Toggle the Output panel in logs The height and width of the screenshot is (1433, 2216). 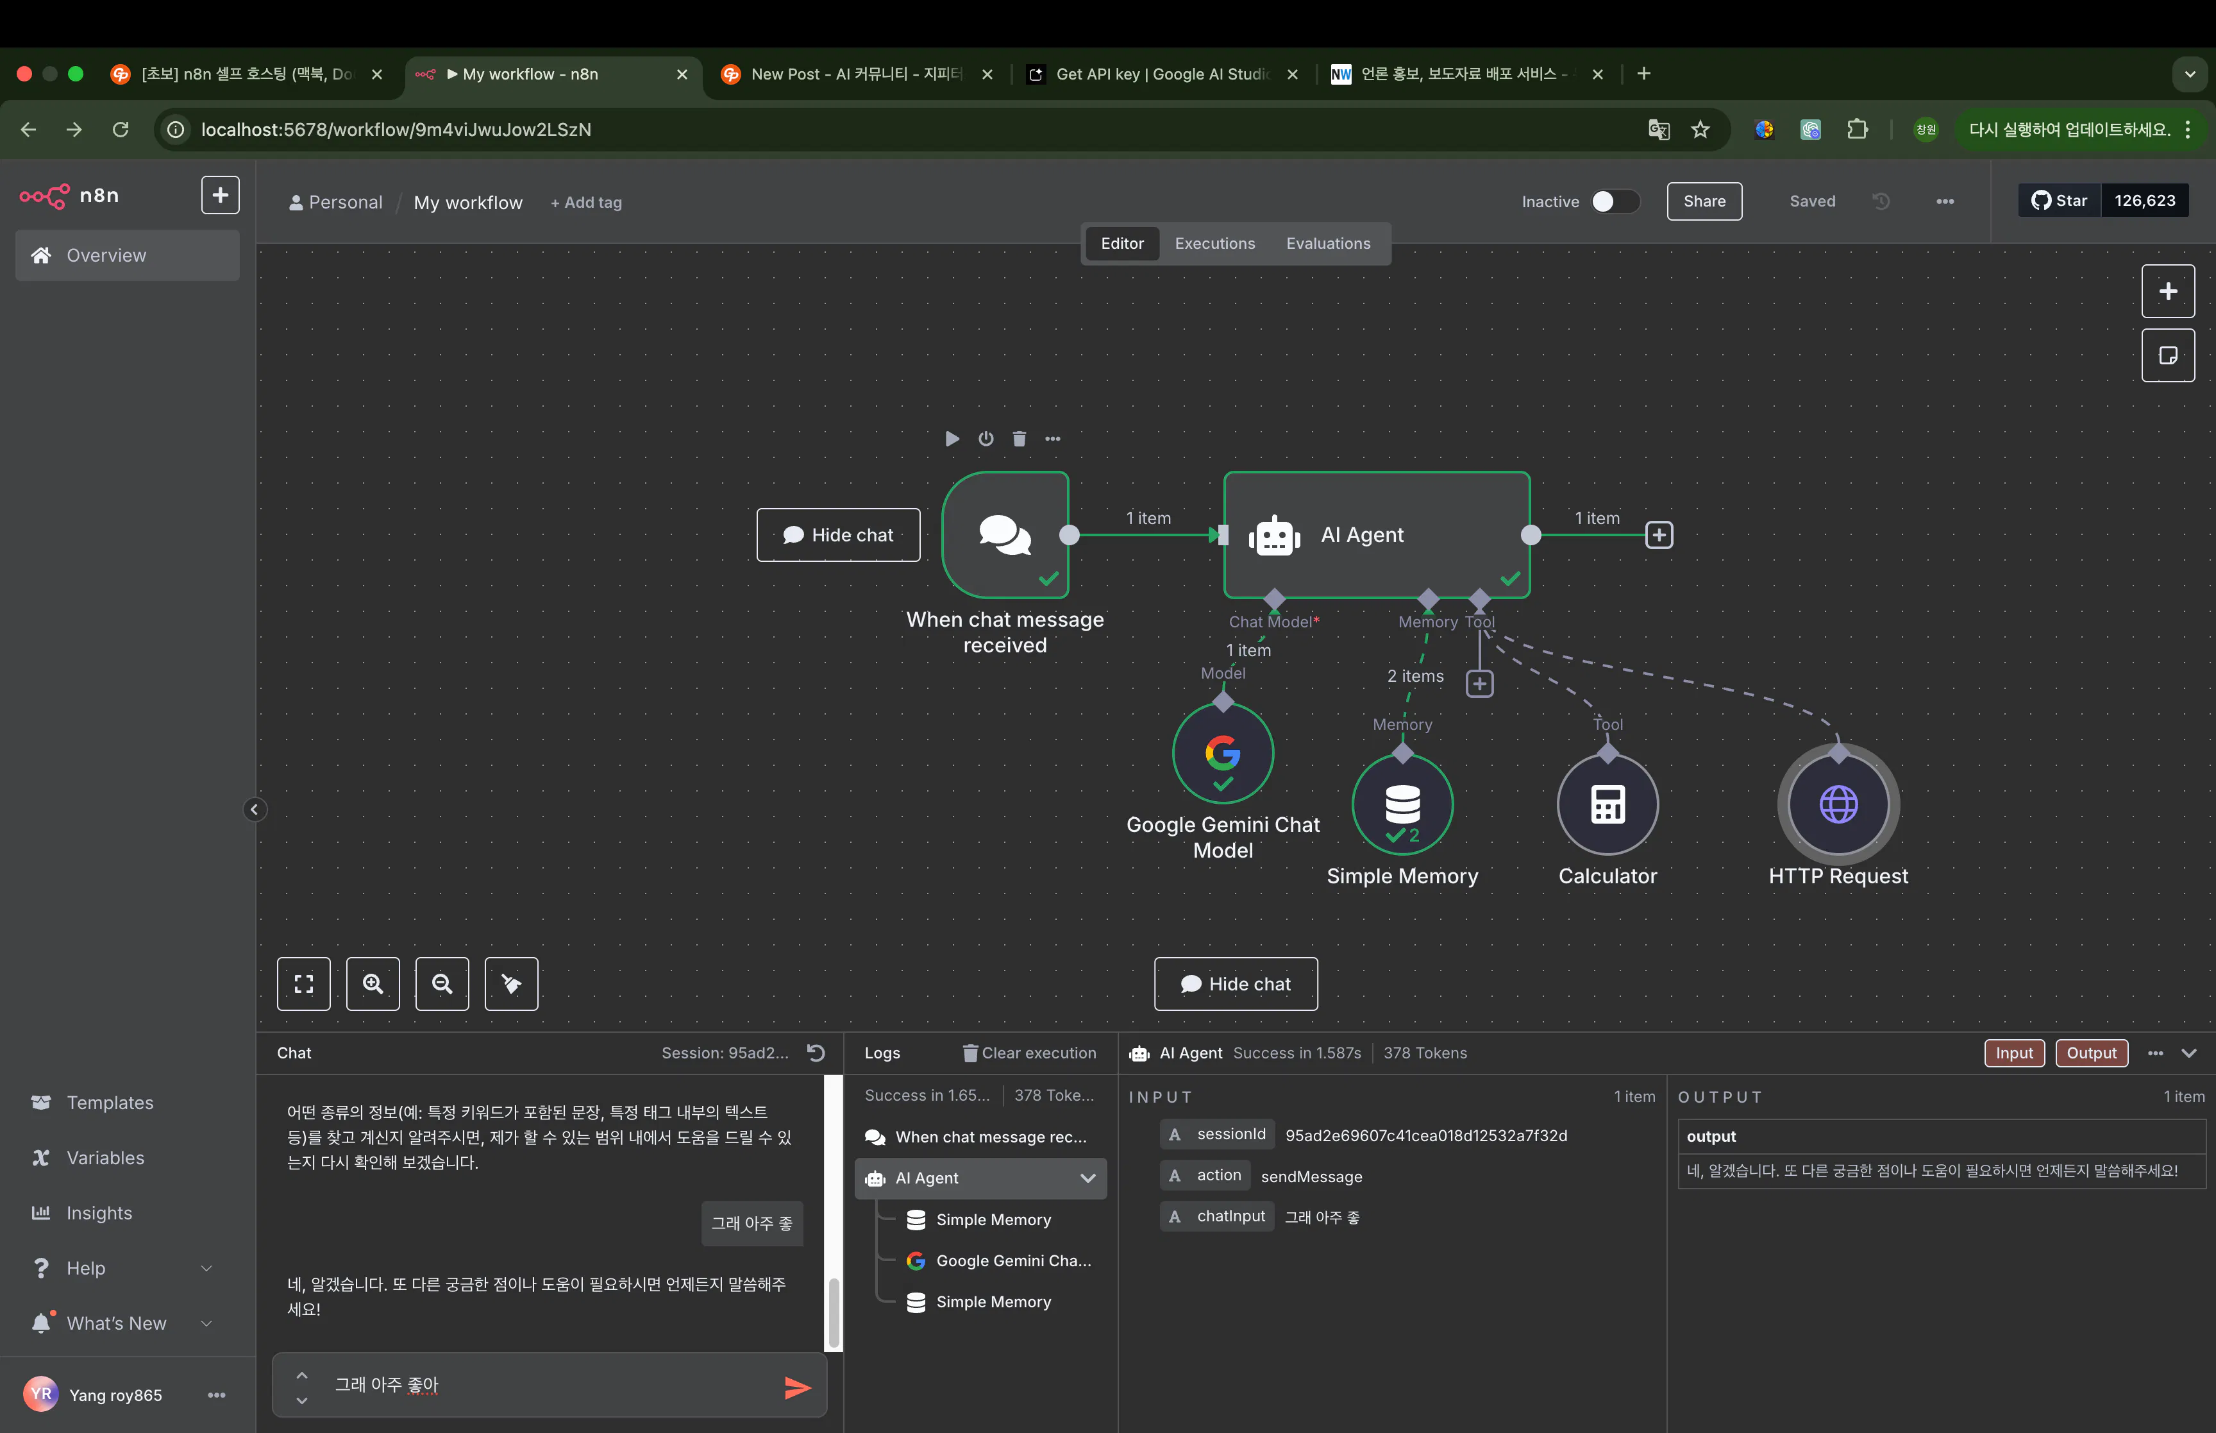click(x=2092, y=1053)
